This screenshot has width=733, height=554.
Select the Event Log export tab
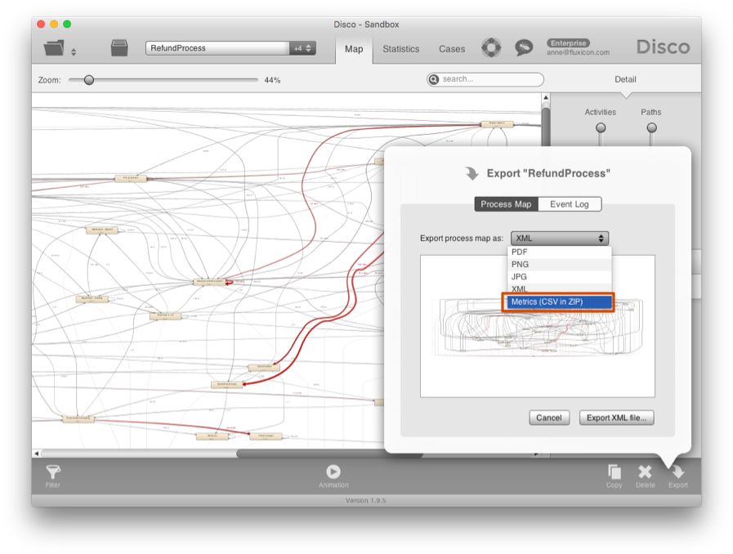tap(570, 204)
